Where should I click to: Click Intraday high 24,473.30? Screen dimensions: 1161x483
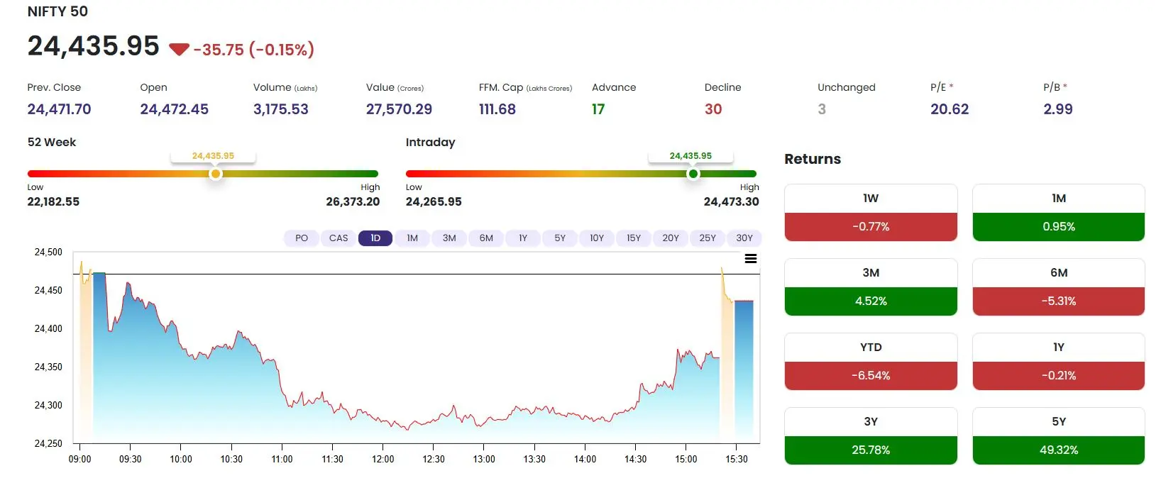click(731, 201)
